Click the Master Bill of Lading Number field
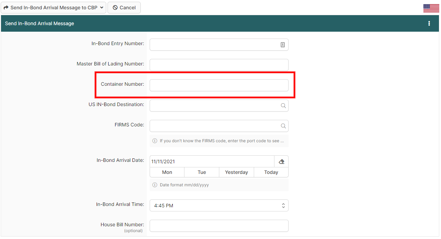The image size is (441, 239). [219, 65]
